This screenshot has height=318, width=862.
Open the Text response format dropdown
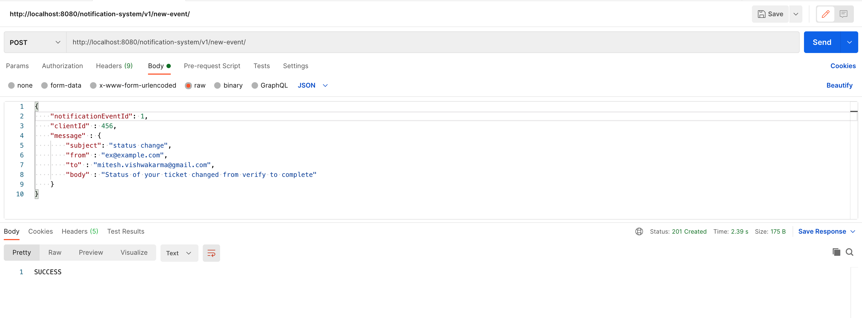click(179, 253)
